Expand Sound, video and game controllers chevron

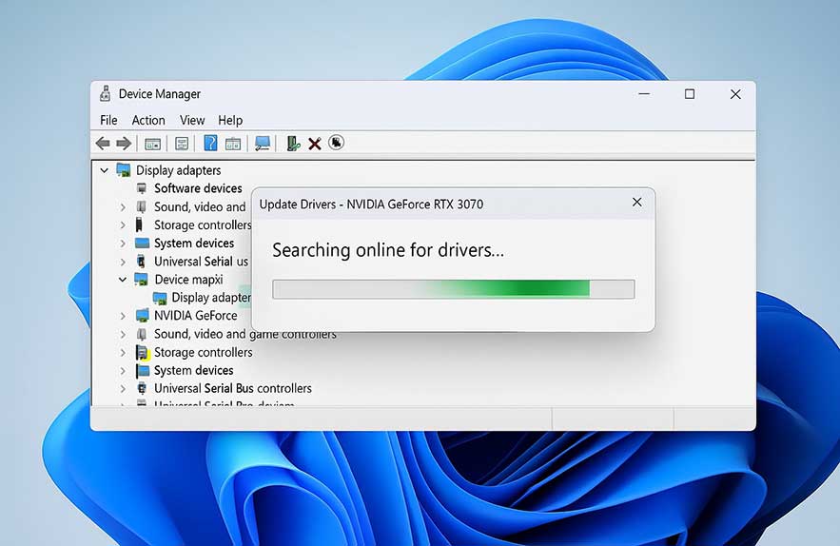click(x=123, y=334)
